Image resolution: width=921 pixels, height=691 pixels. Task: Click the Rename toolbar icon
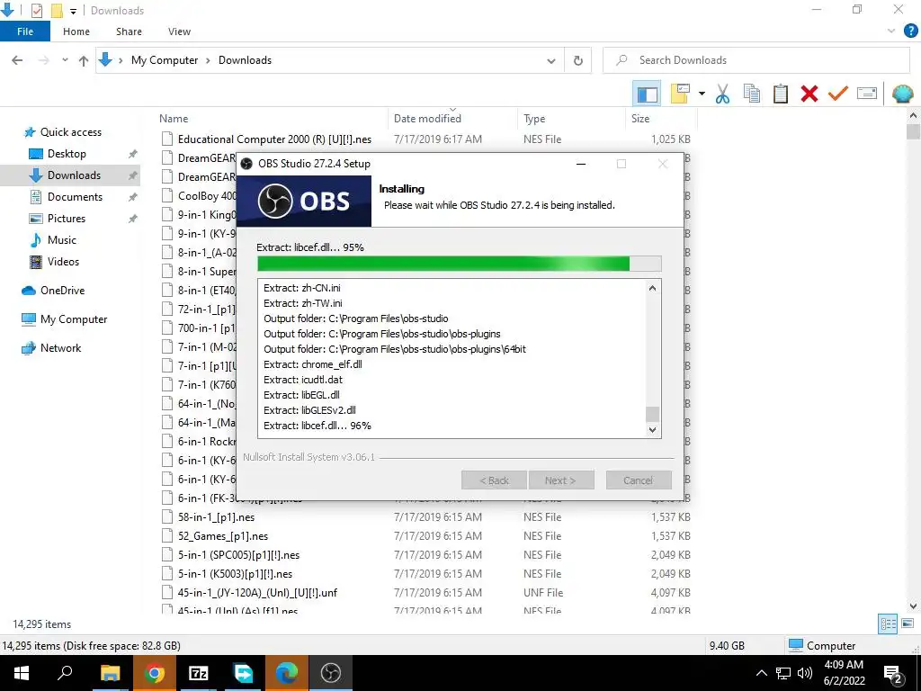pyautogui.click(x=867, y=94)
